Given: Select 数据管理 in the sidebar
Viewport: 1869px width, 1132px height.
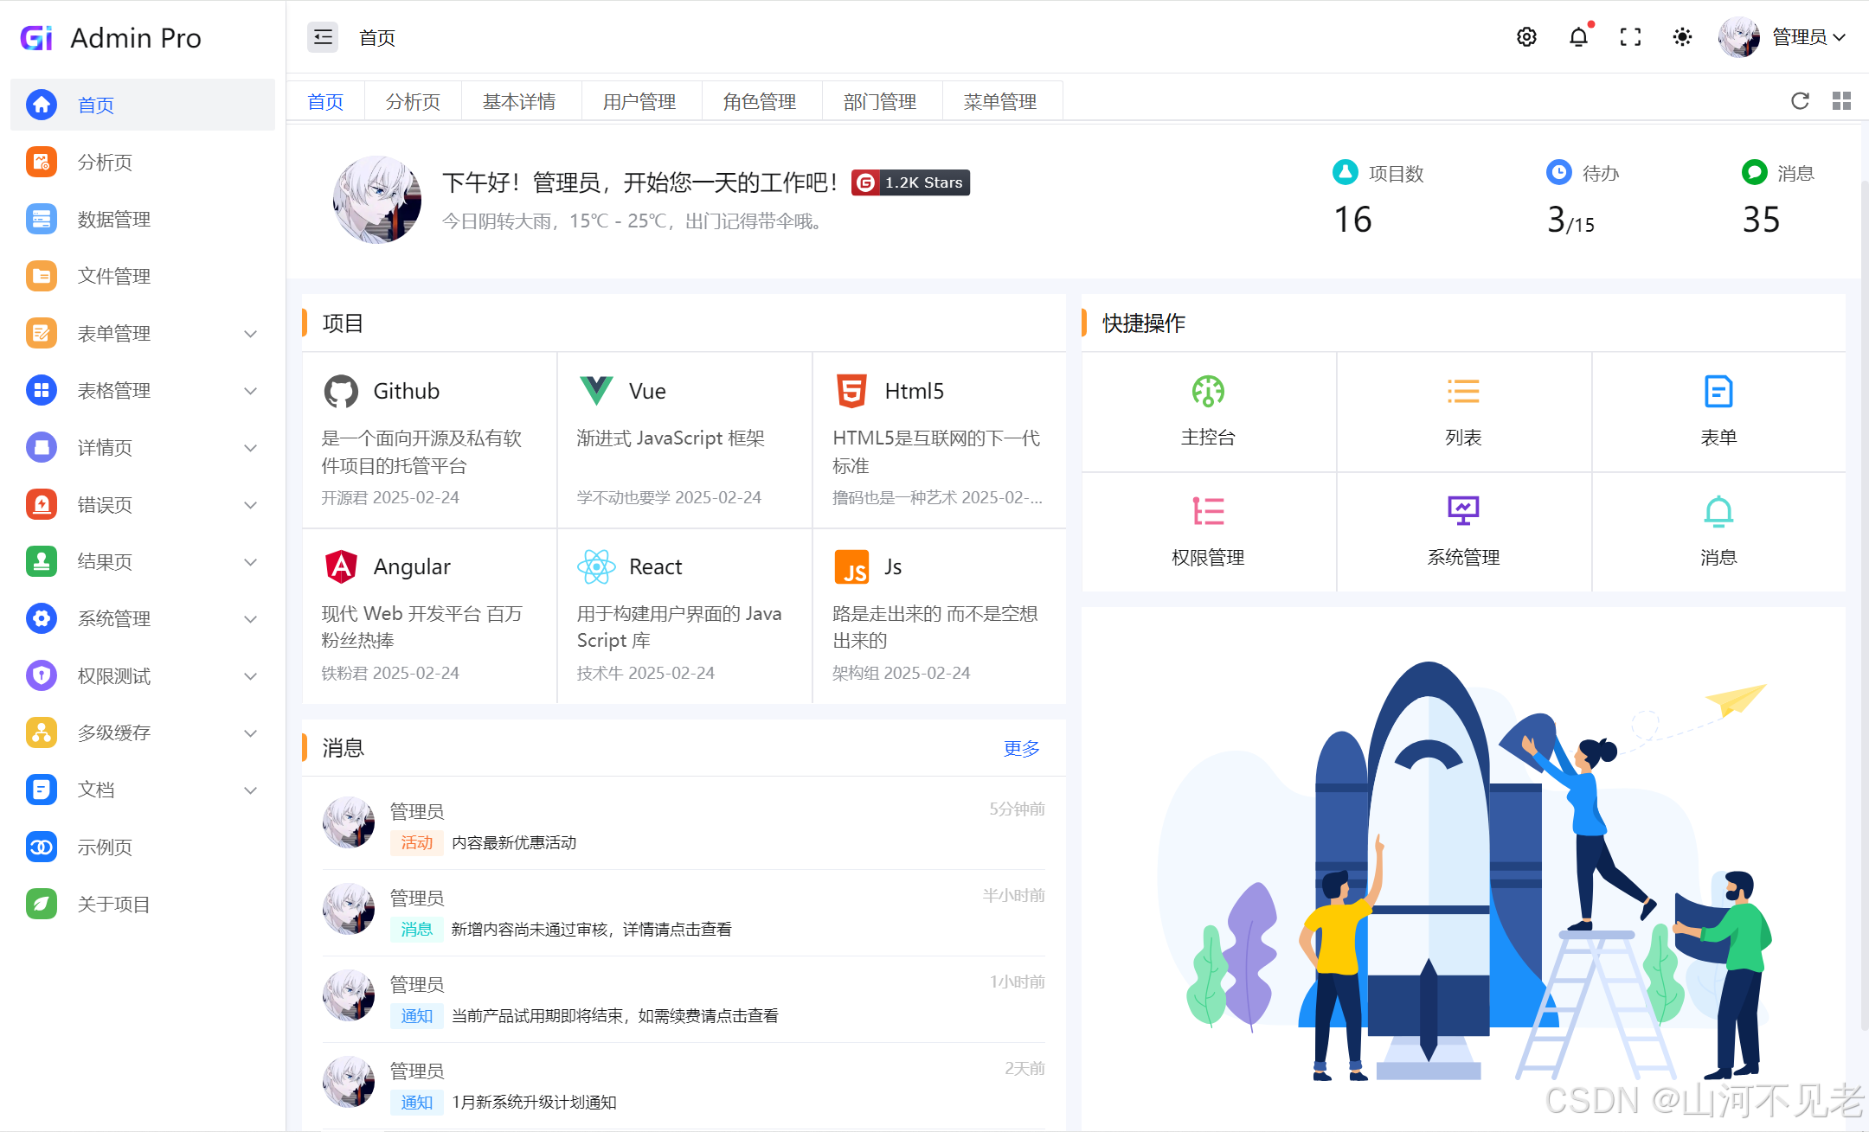Looking at the screenshot, I should [x=114, y=220].
